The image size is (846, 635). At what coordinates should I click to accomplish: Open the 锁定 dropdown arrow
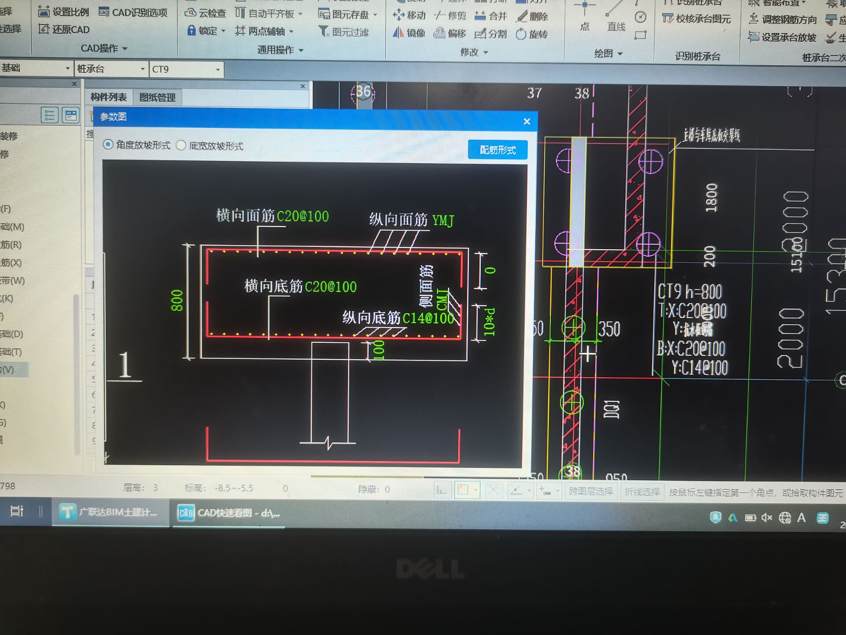223,31
